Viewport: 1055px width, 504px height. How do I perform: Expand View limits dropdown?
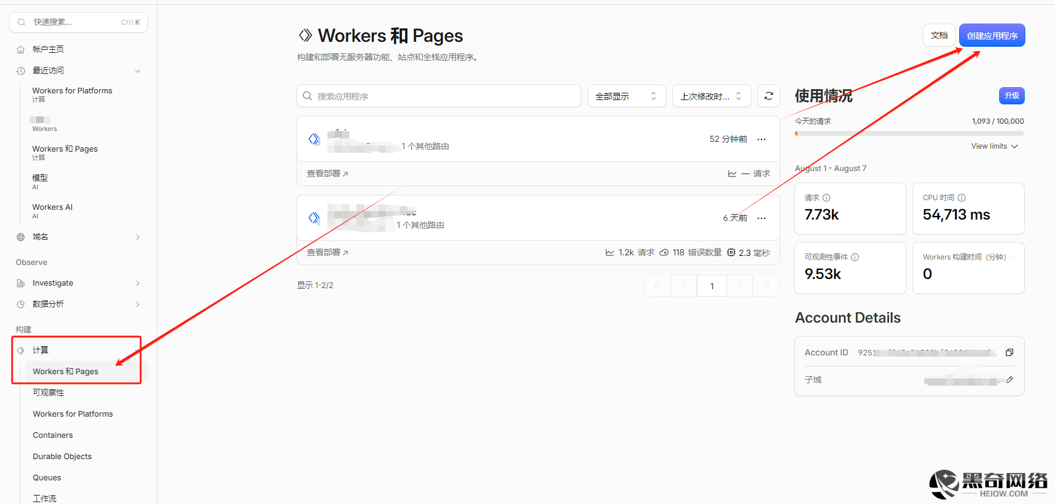pyautogui.click(x=994, y=146)
